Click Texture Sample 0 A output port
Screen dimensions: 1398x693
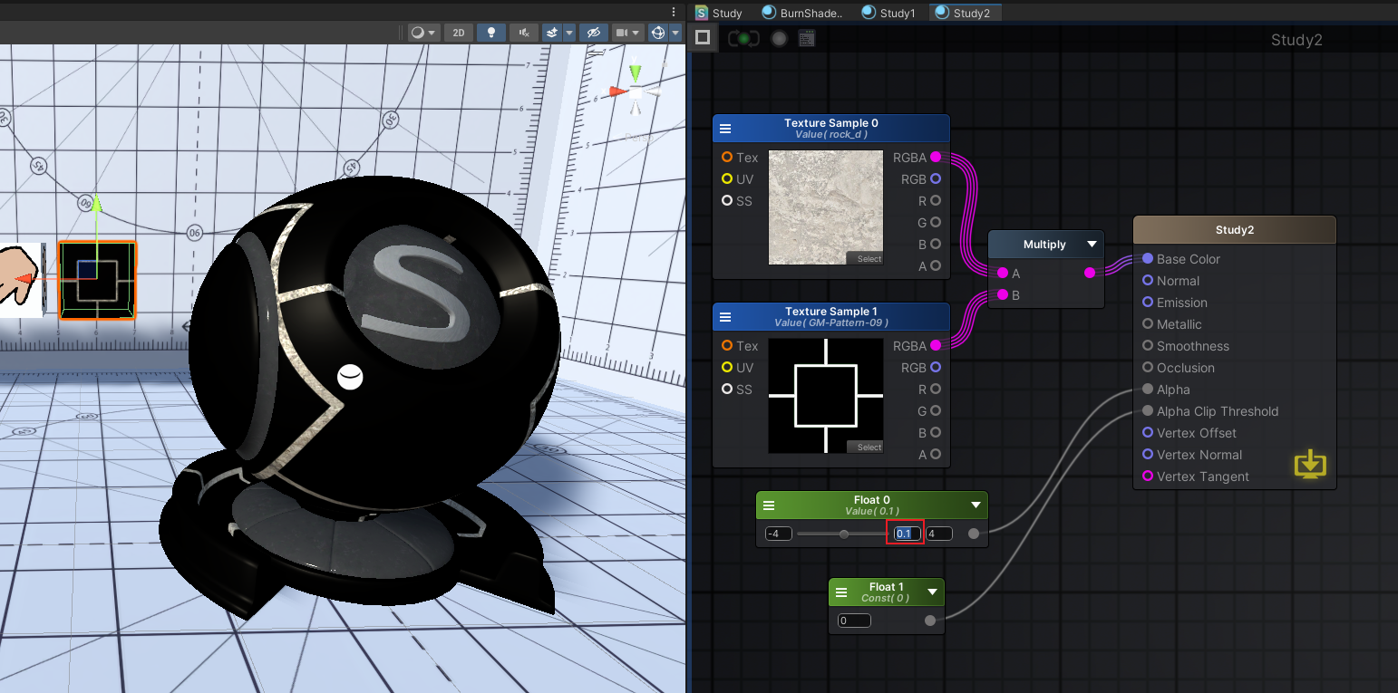936,266
